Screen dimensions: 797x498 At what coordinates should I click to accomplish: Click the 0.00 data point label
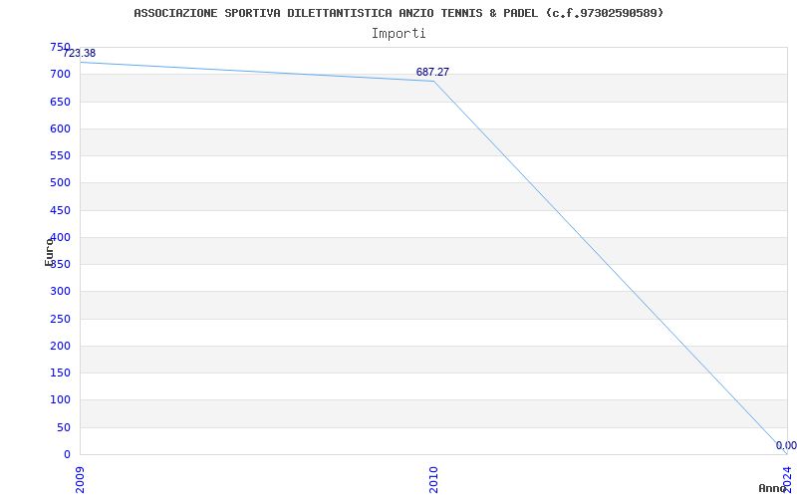point(786,445)
